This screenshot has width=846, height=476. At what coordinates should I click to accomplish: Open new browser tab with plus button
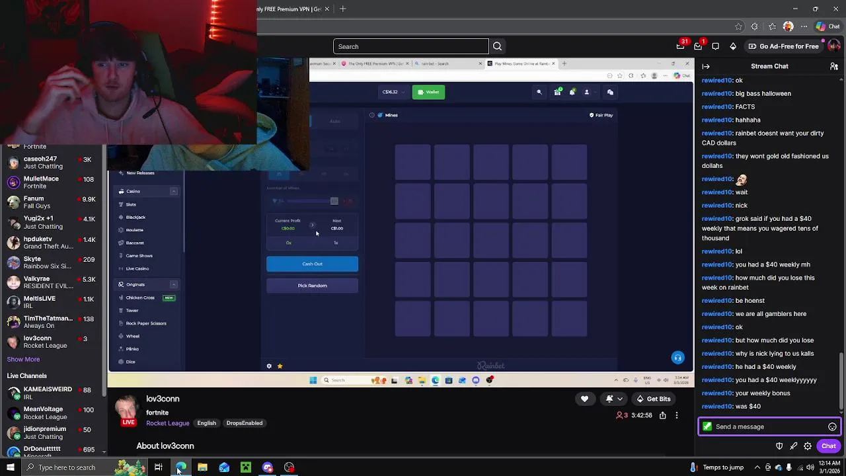(x=342, y=9)
